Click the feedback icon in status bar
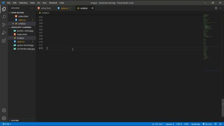The height and width of the screenshot is (126, 224). click(216, 124)
